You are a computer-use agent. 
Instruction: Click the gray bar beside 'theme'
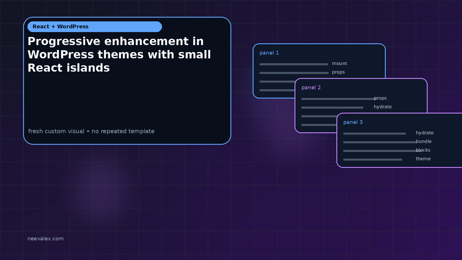point(373,159)
